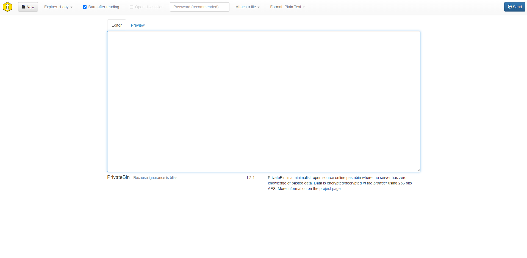
Task: Expand the Attach a file menu
Action: (x=247, y=7)
